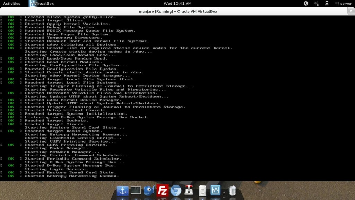355x200 pixels.
Task: Click 'Mounted POSIX Message Queue File System.' line
Action: point(80,31)
